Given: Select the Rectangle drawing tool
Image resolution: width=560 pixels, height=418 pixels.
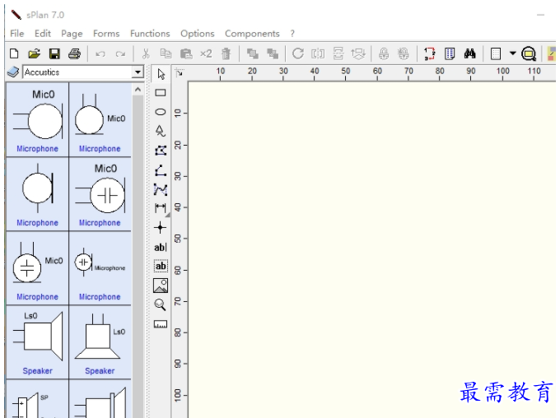Looking at the screenshot, I should (x=161, y=93).
